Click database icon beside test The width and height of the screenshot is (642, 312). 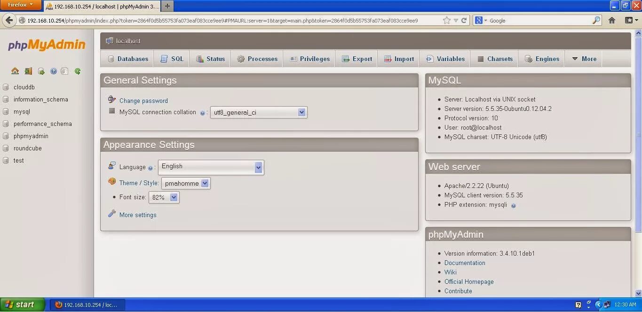[x=6, y=160]
